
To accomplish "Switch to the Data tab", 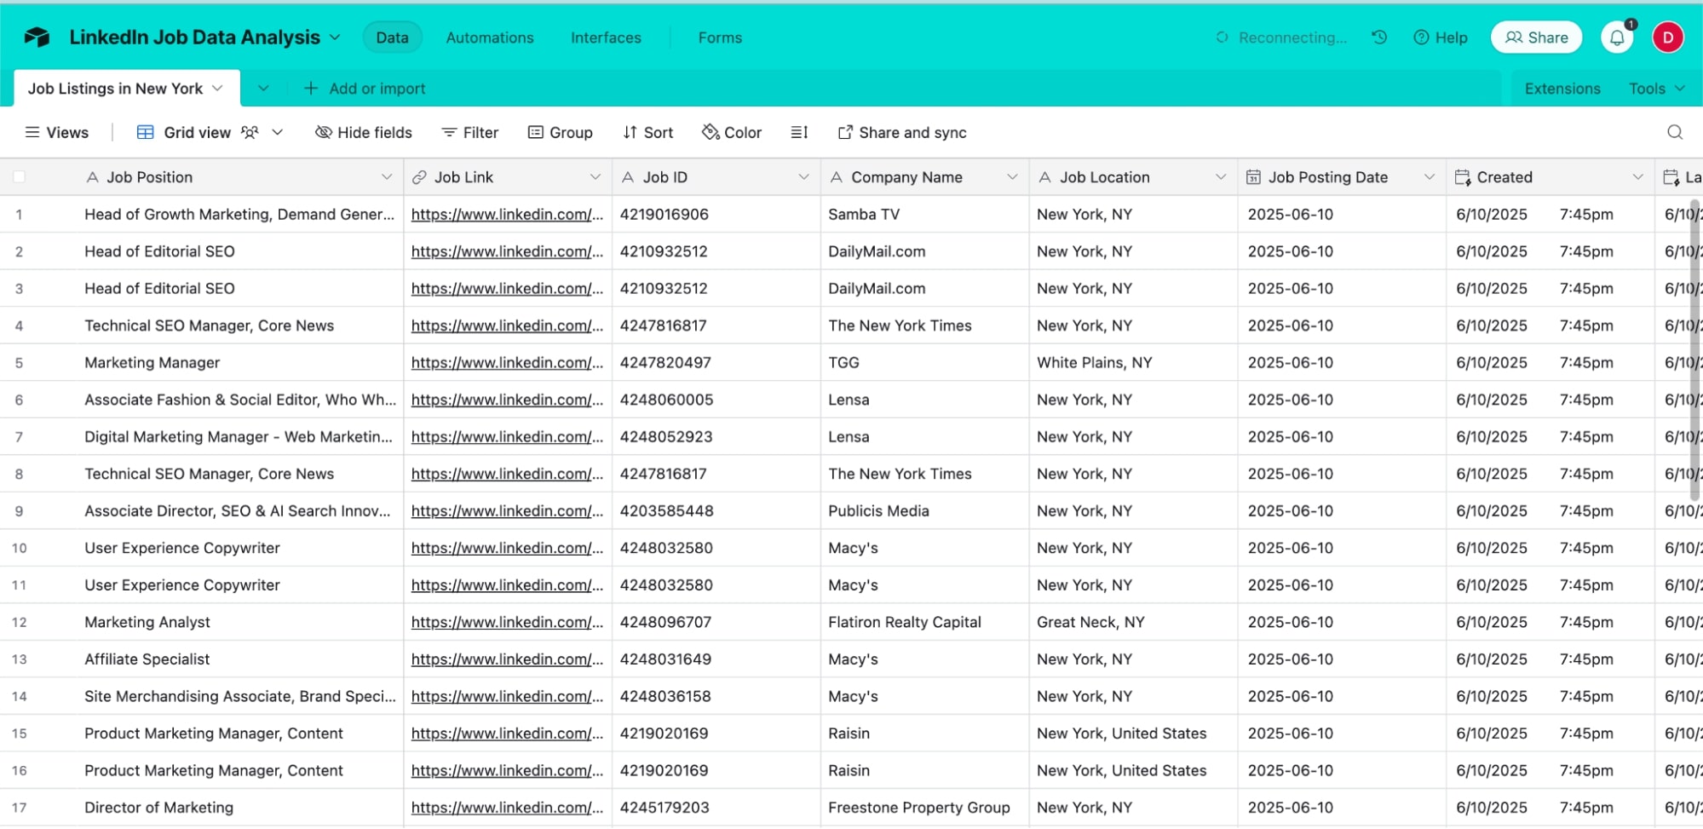I will (392, 37).
